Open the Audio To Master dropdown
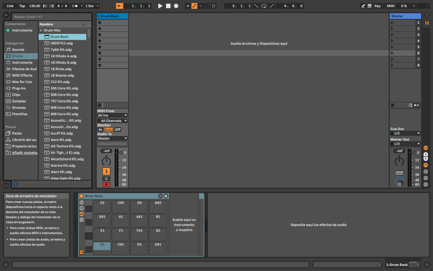 [112, 138]
